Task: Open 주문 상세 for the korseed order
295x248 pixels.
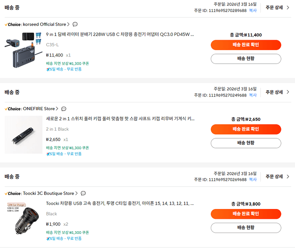Action: [277, 8]
